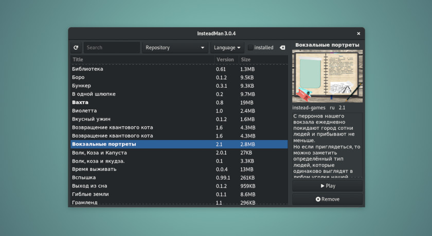Select Волк, Коза и Капуста row
432x236 pixels.
[99, 152]
